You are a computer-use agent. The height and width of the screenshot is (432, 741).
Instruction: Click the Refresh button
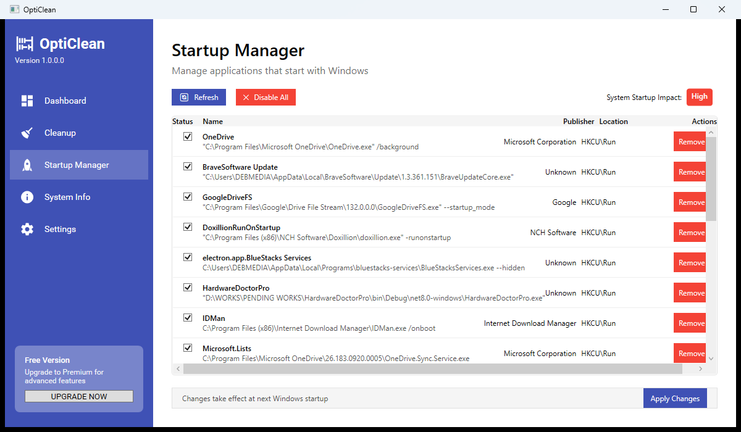click(199, 98)
